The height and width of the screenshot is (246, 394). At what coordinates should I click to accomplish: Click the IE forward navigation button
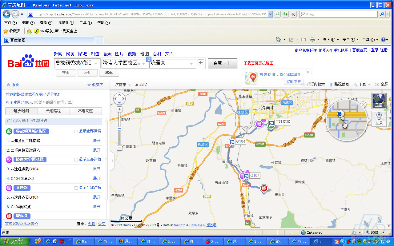(15, 14)
